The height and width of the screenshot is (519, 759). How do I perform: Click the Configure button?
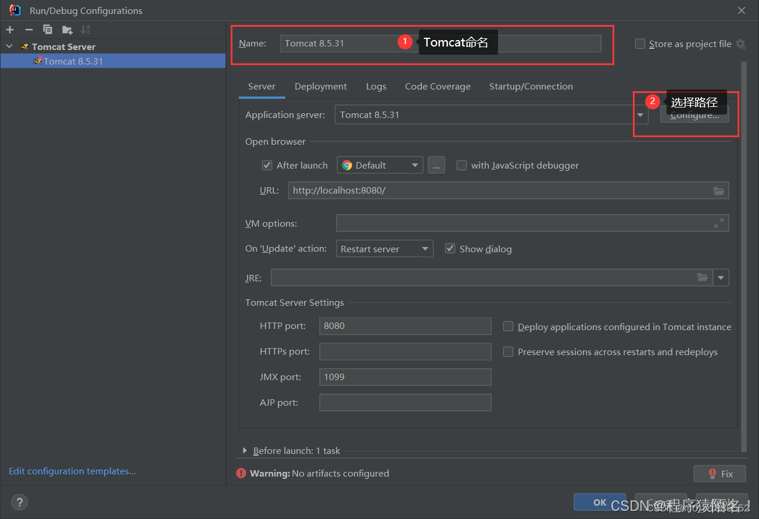[x=694, y=115]
